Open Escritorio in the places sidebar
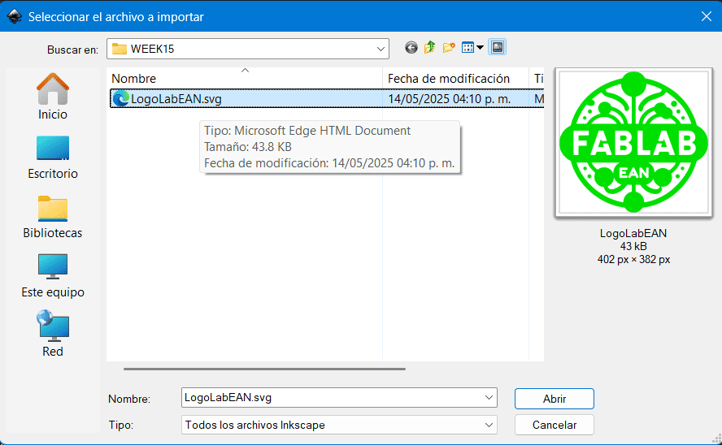This screenshot has width=722, height=445. pyautogui.click(x=53, y=157)
